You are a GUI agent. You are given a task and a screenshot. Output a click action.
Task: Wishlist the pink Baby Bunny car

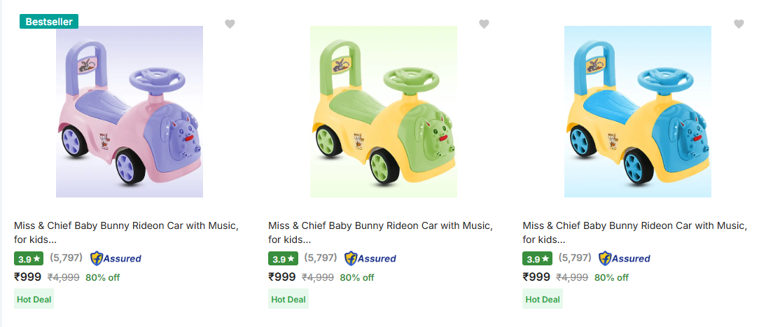pos(230,24)
